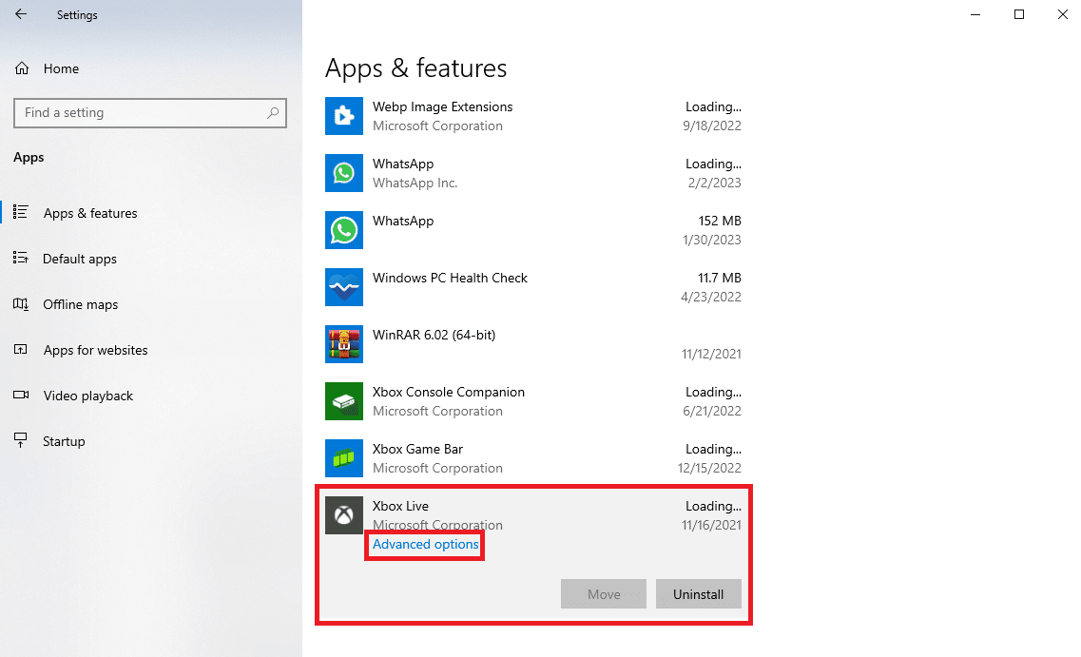Click the Default apps sidebar icon
Screen dimensions: 1081x657
(x=21, y=258)
